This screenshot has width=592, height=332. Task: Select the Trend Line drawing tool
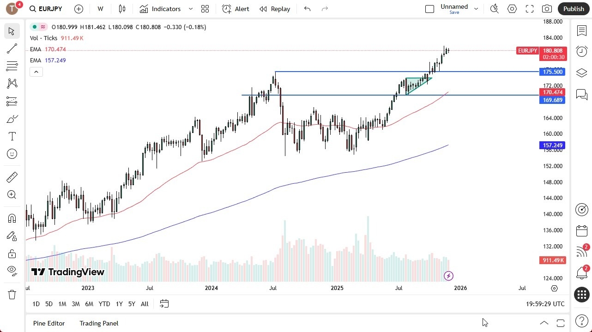click(12, 48)
